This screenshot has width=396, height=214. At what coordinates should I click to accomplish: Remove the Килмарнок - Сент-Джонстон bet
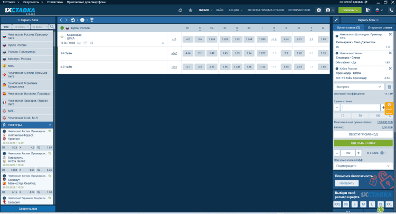point(390,34)
